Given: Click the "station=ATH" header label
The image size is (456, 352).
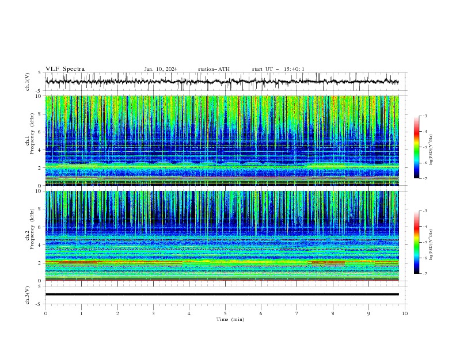Looking at the screenshot, I should [x=214, y=69].
